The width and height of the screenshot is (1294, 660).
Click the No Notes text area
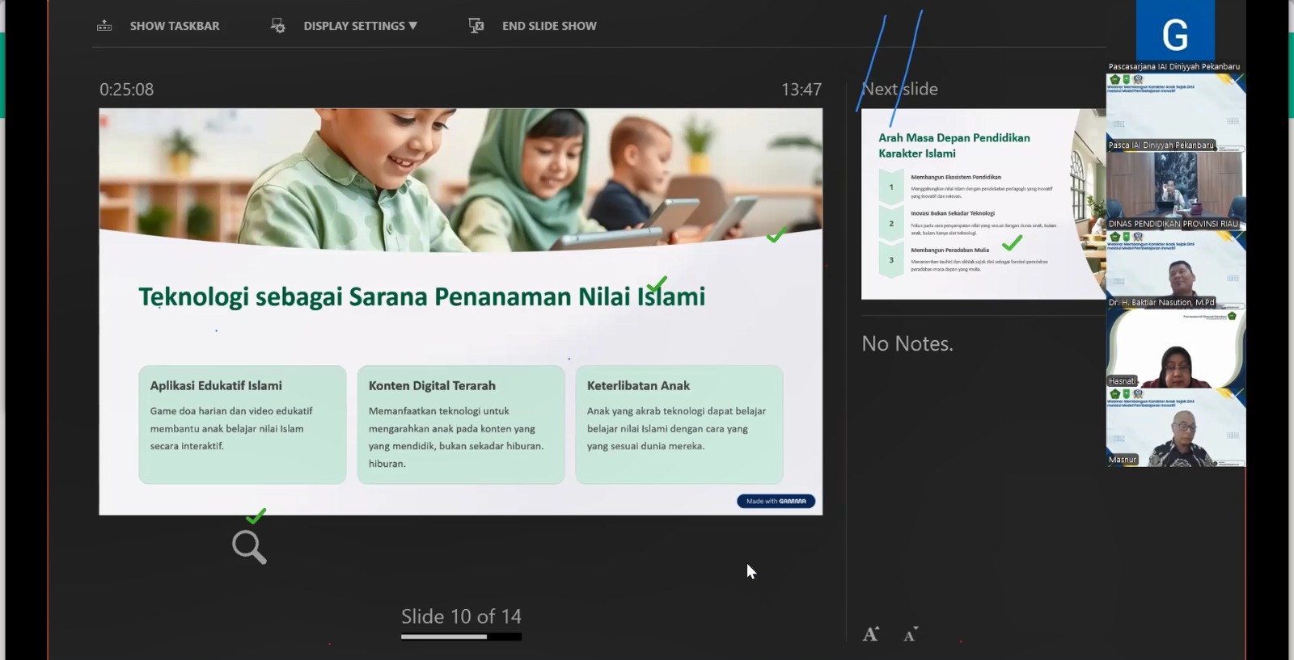907,344
